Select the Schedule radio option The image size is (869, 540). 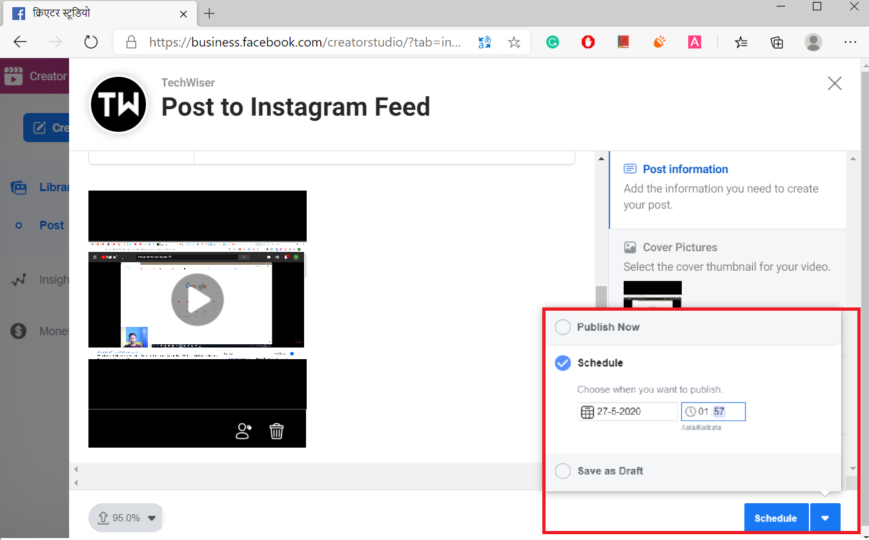[563, 363]
